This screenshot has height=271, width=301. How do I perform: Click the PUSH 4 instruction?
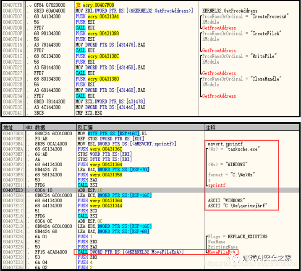(x=85, y=262)
